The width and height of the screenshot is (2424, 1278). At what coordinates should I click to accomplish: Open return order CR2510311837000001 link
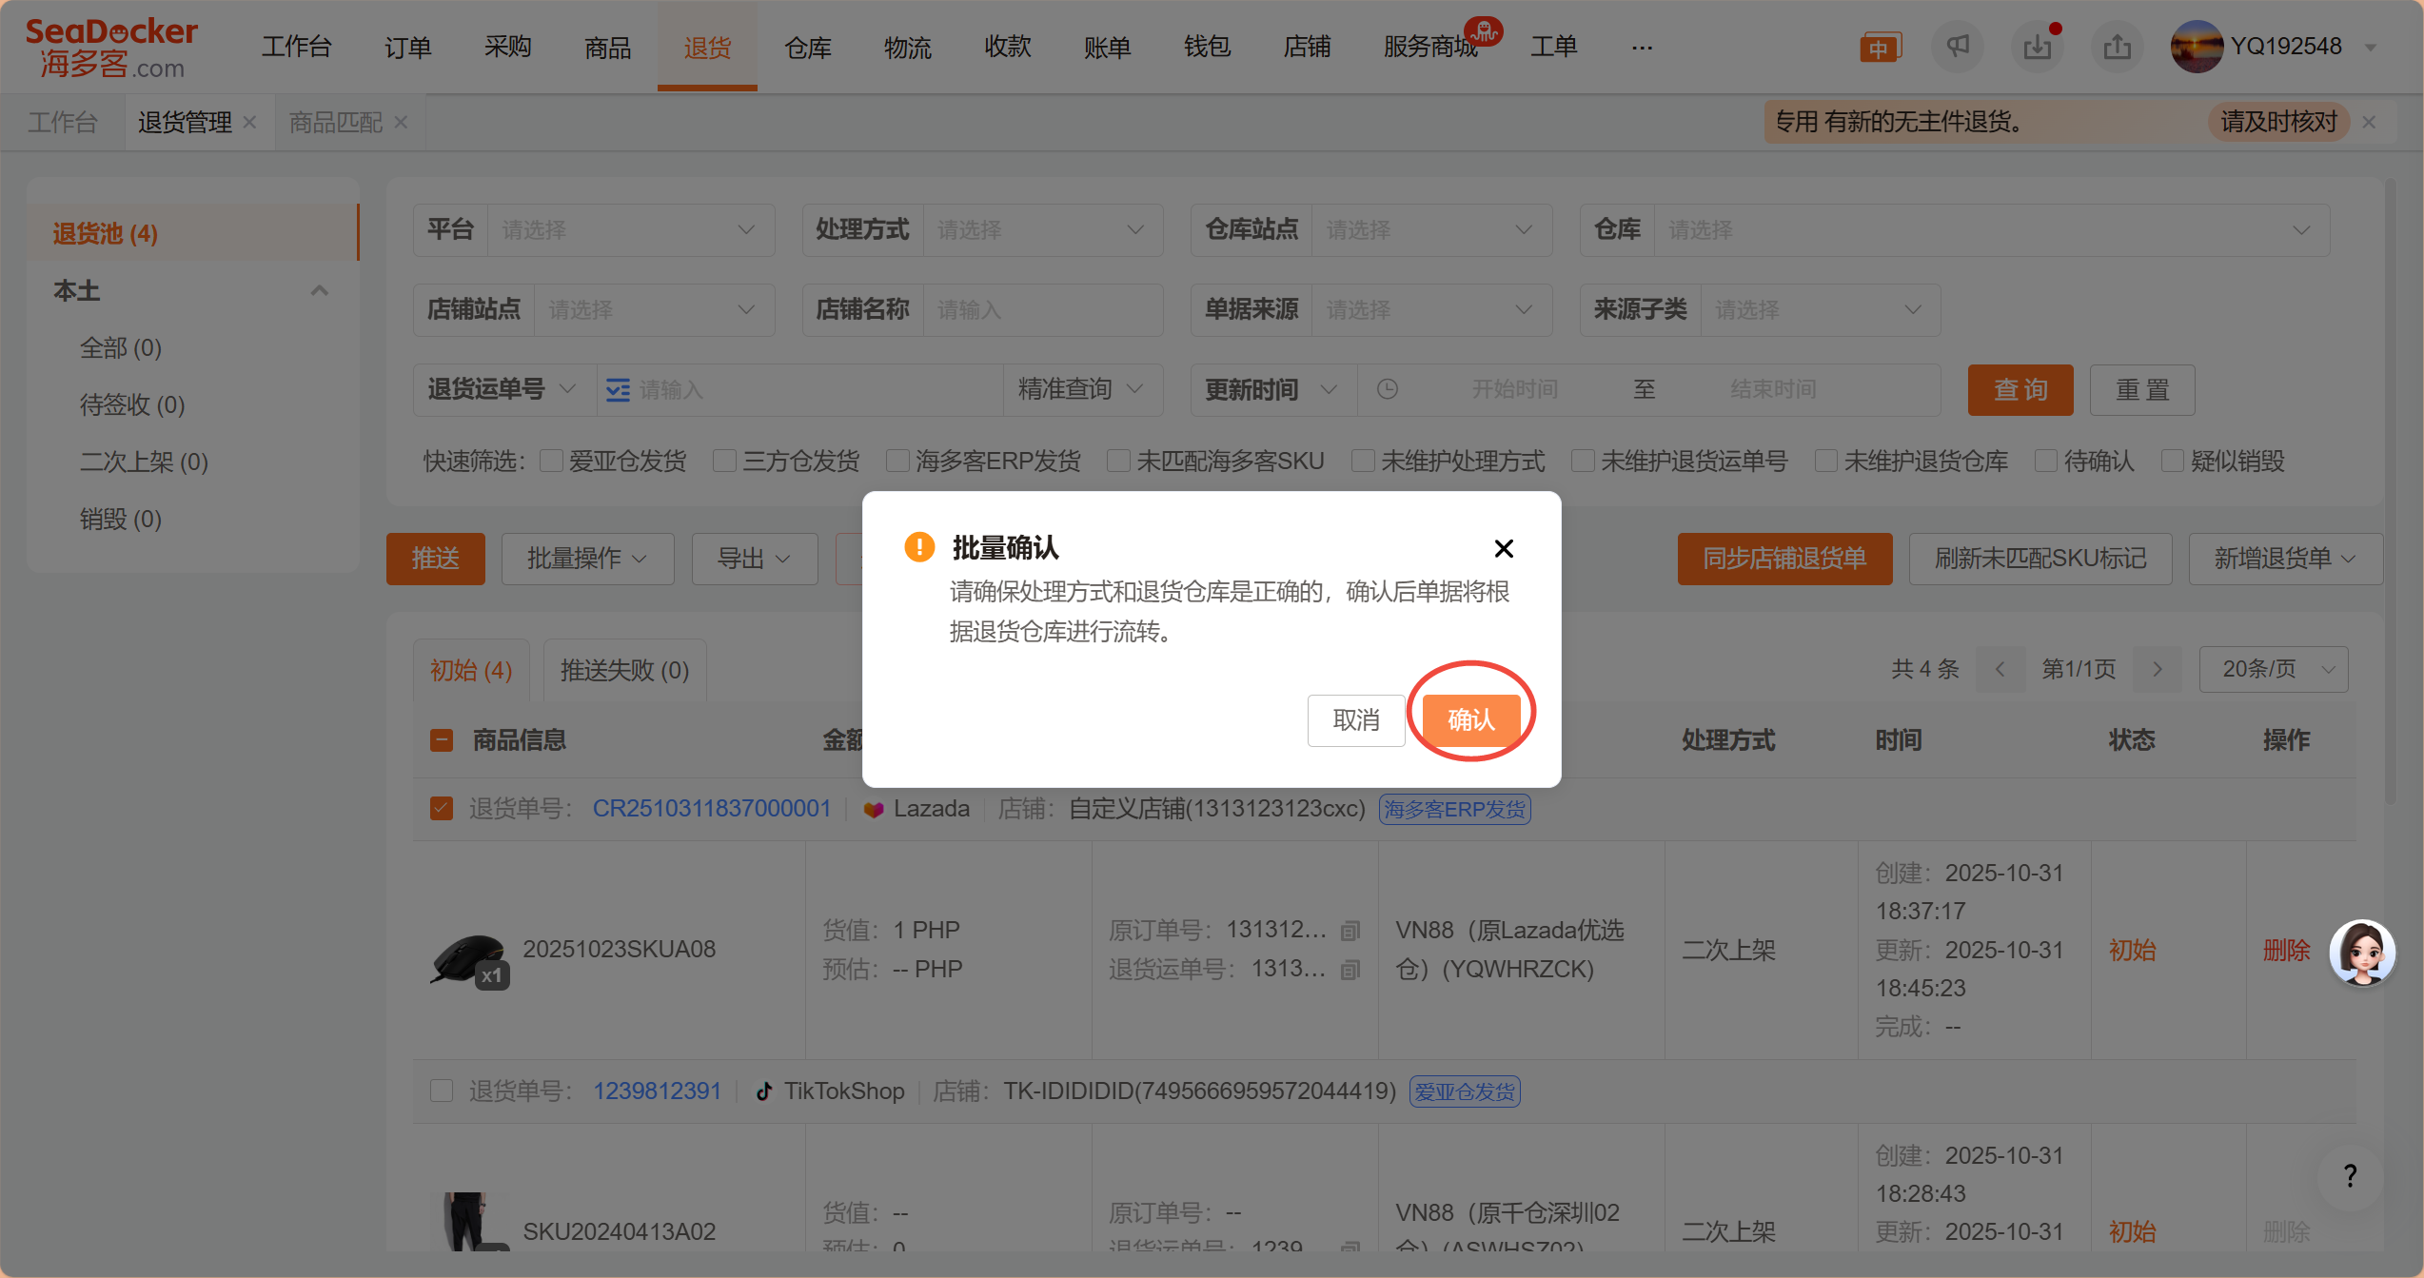(711, 809)
